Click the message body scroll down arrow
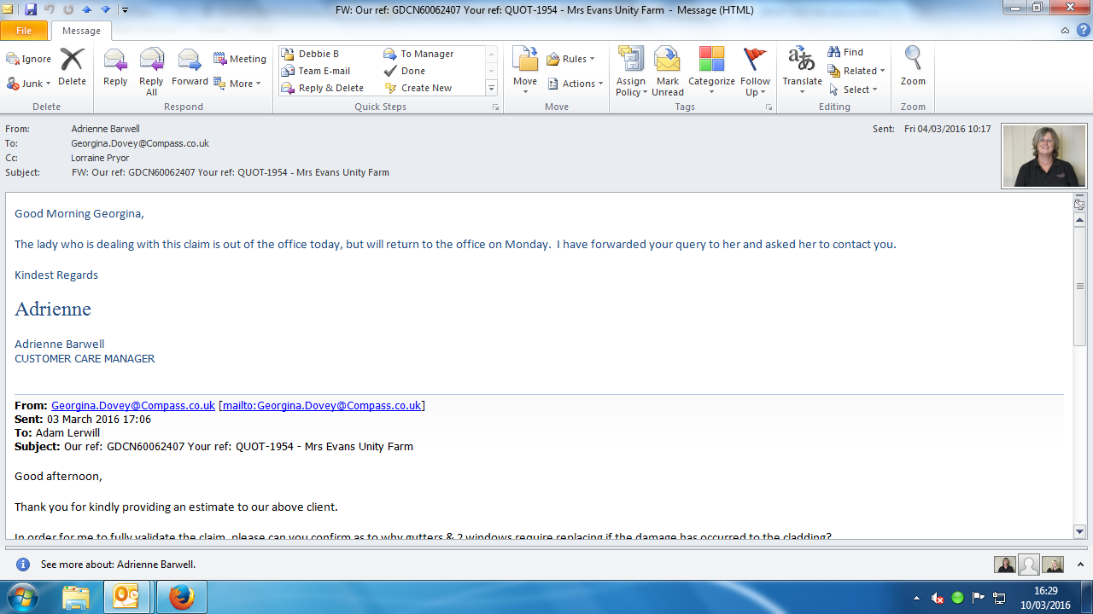This screenshot has width=1093, height=614. click(1079, 531)
